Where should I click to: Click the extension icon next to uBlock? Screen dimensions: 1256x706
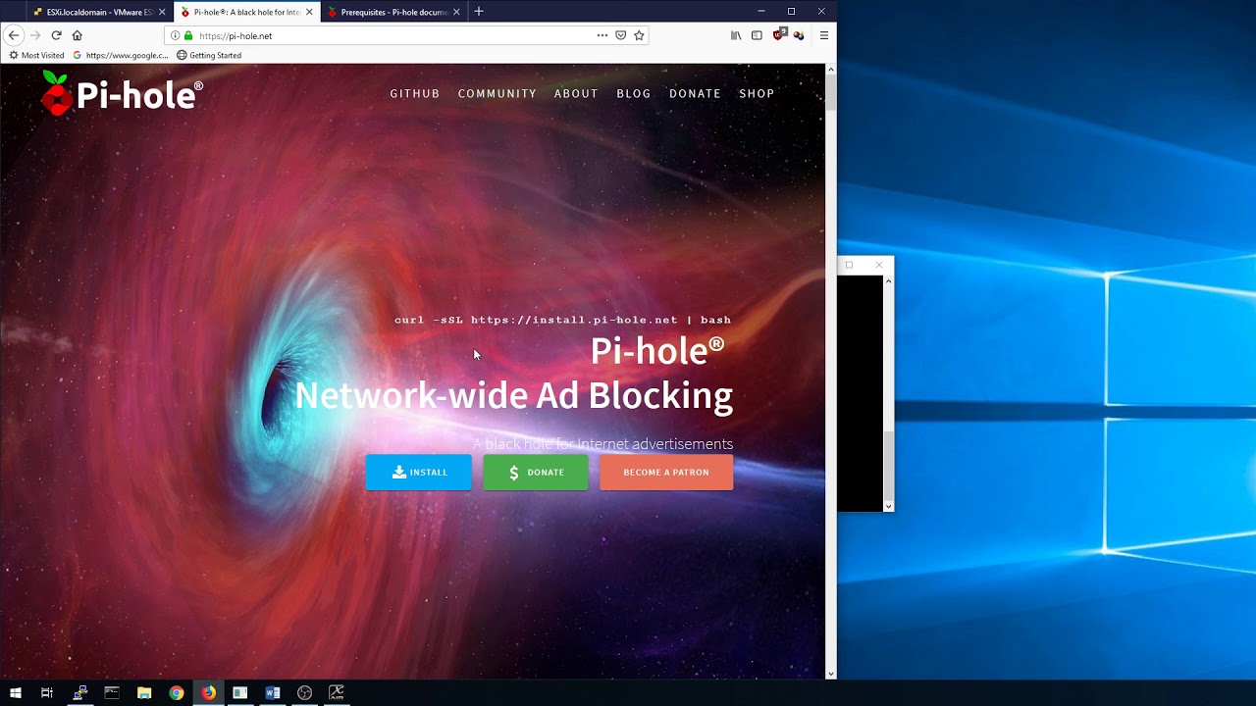point(799,35)
